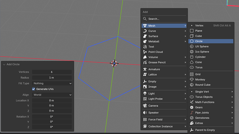This screenshot has width=239, height=134.
Task: Click the Search magnifier icon
Action: coord(145,19)
